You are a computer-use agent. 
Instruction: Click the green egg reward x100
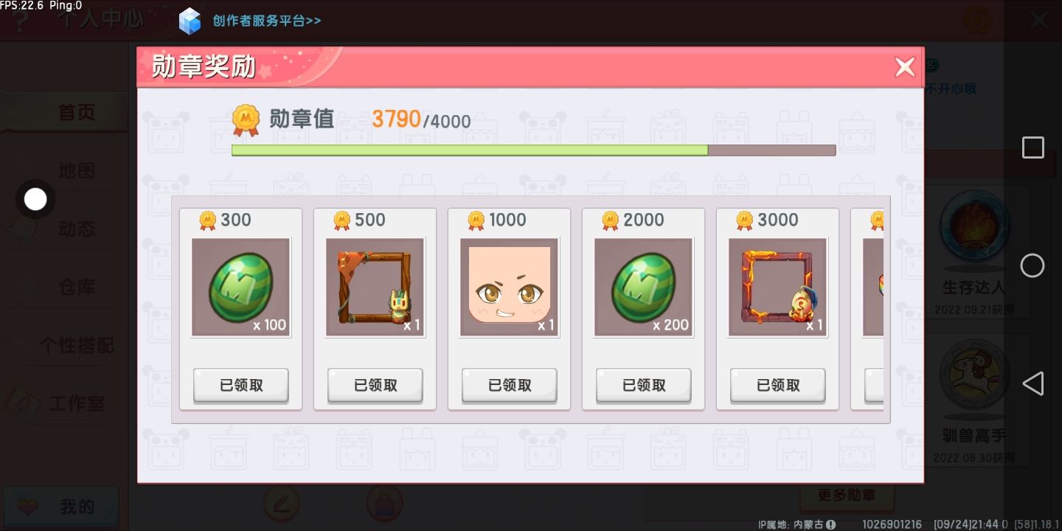click(x=241, y=287)
